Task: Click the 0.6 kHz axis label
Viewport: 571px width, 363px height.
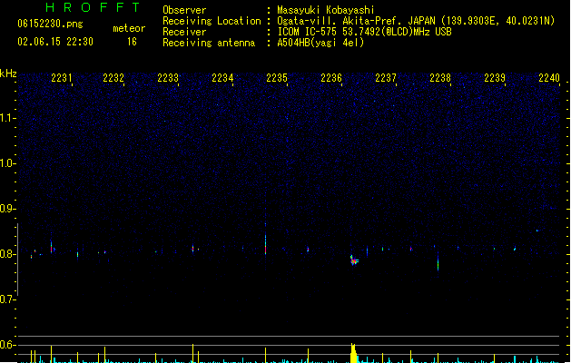Action: pyautogui.click(x=7, y=345)
